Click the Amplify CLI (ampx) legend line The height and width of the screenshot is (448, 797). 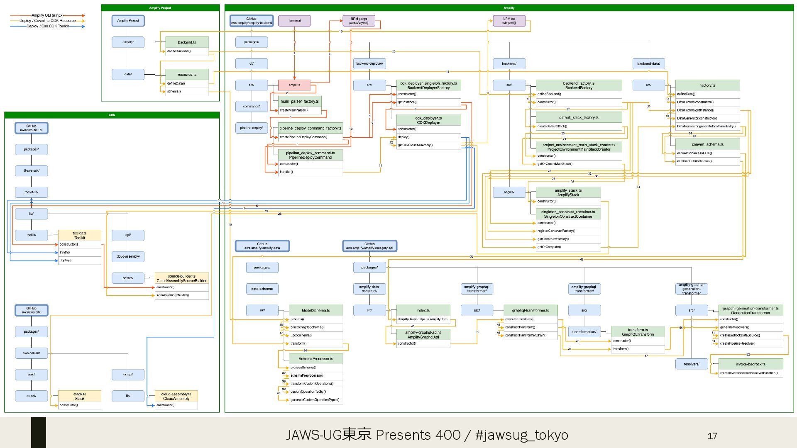click(47, 15)
